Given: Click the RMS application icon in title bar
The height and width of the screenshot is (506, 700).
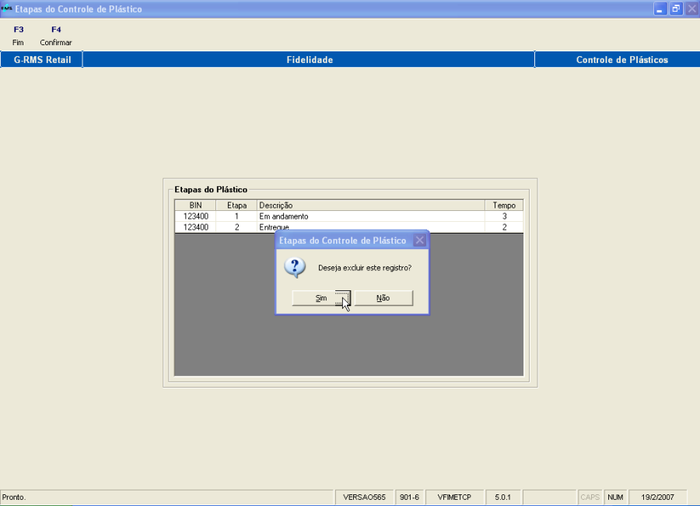Looking at the screenshot, I should click(6, 9).
